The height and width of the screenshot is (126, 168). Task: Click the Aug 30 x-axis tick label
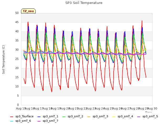pyautogui.click(x=152, y=108)
